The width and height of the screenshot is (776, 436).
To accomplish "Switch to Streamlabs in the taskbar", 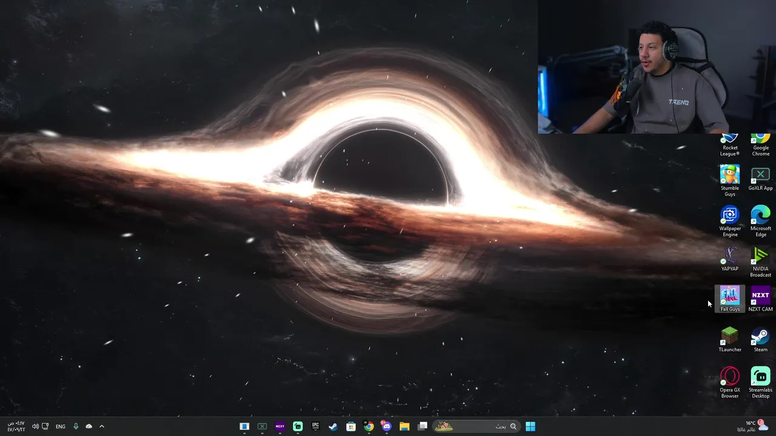I will pos(298,426).
